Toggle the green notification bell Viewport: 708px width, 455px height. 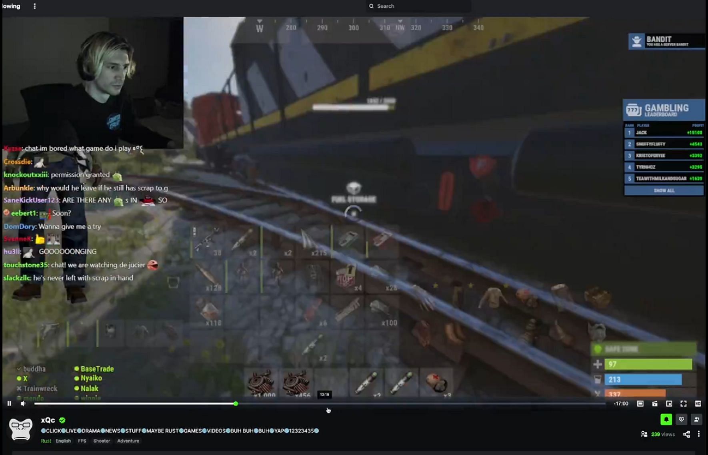point(666,419)
